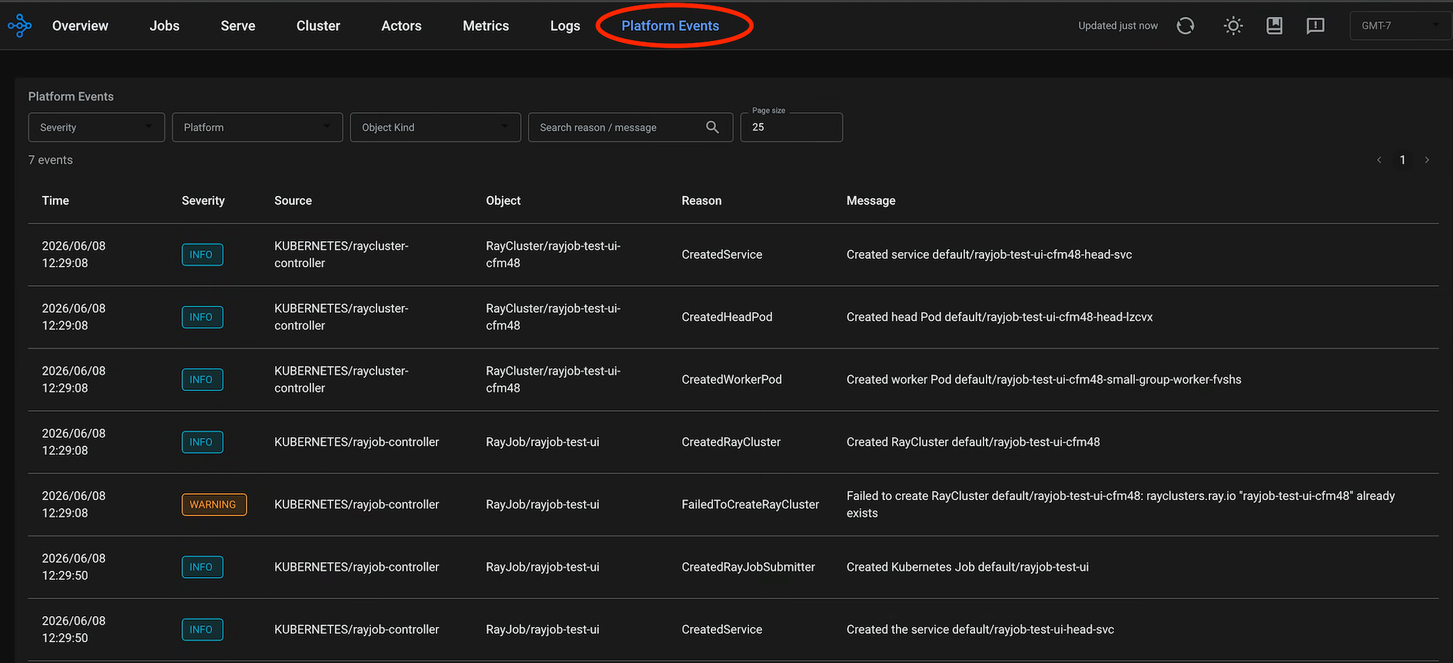The image size is (1453, 663).
Task: Click Object cell in CreatedHeadPod row
Action: pyautogui.click(x=553, y=317)
